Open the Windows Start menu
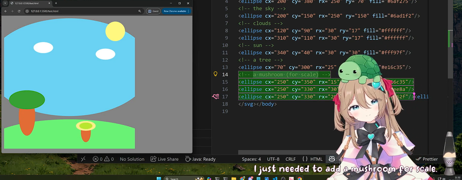This screenshot has width=462, height=180. pos(159,179)
